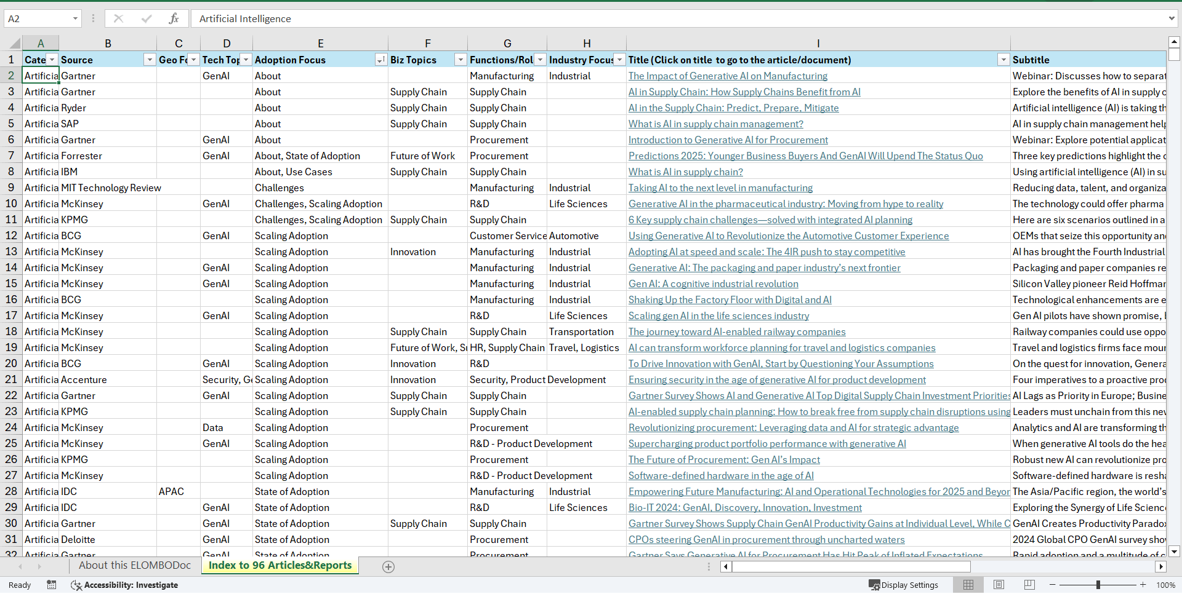Switch to Page Break Preview icon
This screenshot has height=594, width=1182.
1029,585
